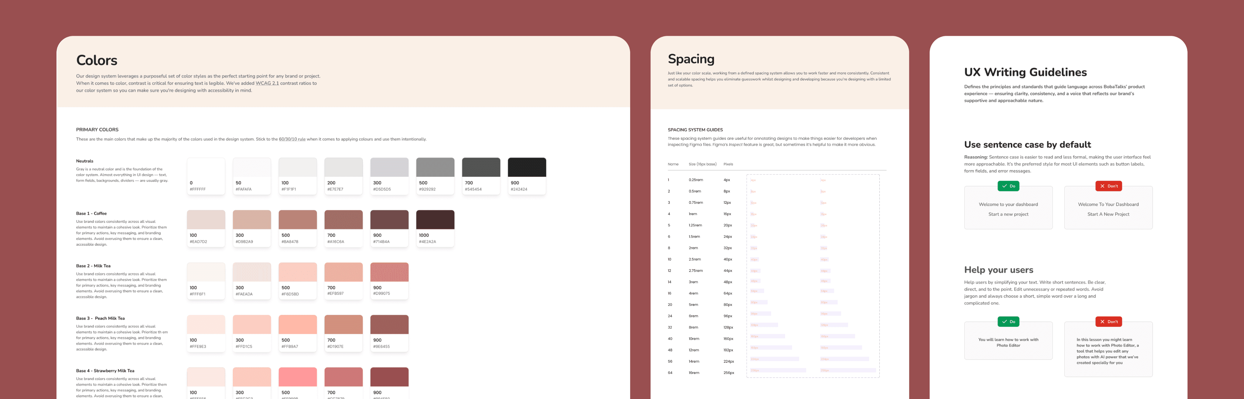Select the Neutrals 900 #242424 swatch
1244x399 pixels.
click(x=526, y=176)
